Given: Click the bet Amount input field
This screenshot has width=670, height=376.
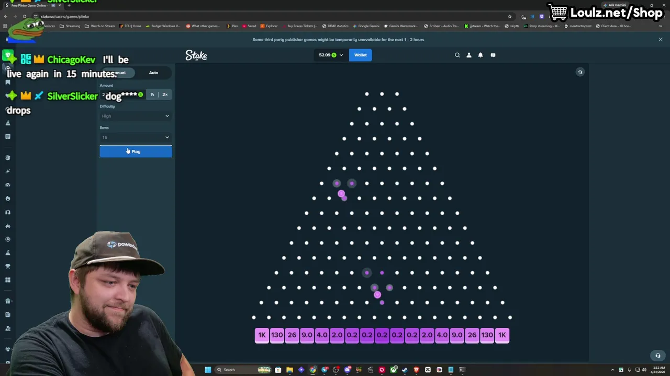Looking at the screenshot, I should [122, 95].
